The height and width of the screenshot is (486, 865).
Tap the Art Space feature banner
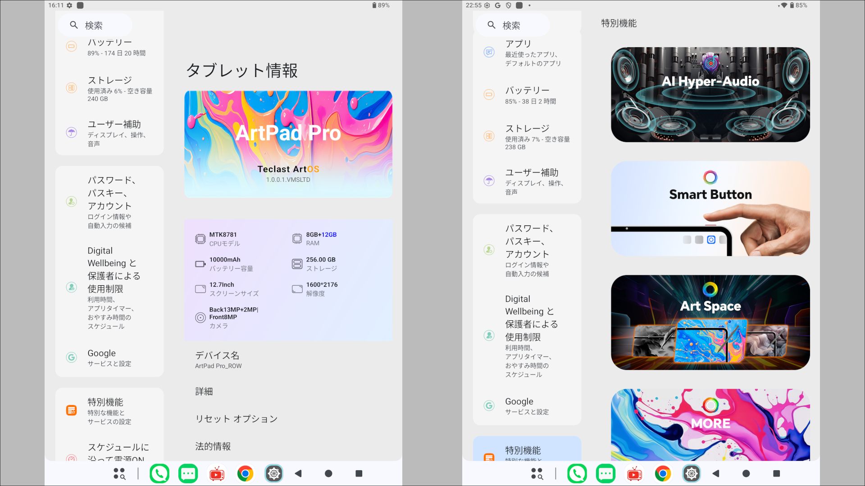coord(710,322)
